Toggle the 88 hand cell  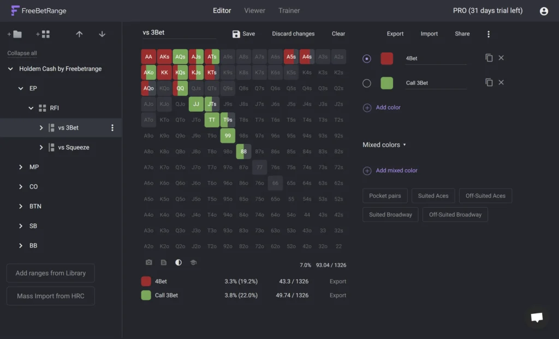243,152
